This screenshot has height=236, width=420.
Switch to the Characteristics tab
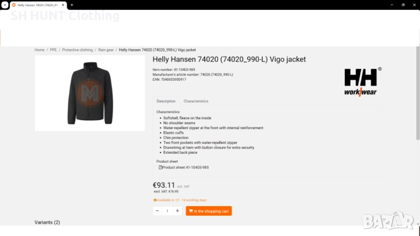pos(196,101)
